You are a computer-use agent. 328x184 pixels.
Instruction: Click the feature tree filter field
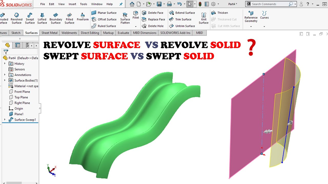[x=20, y=52]
